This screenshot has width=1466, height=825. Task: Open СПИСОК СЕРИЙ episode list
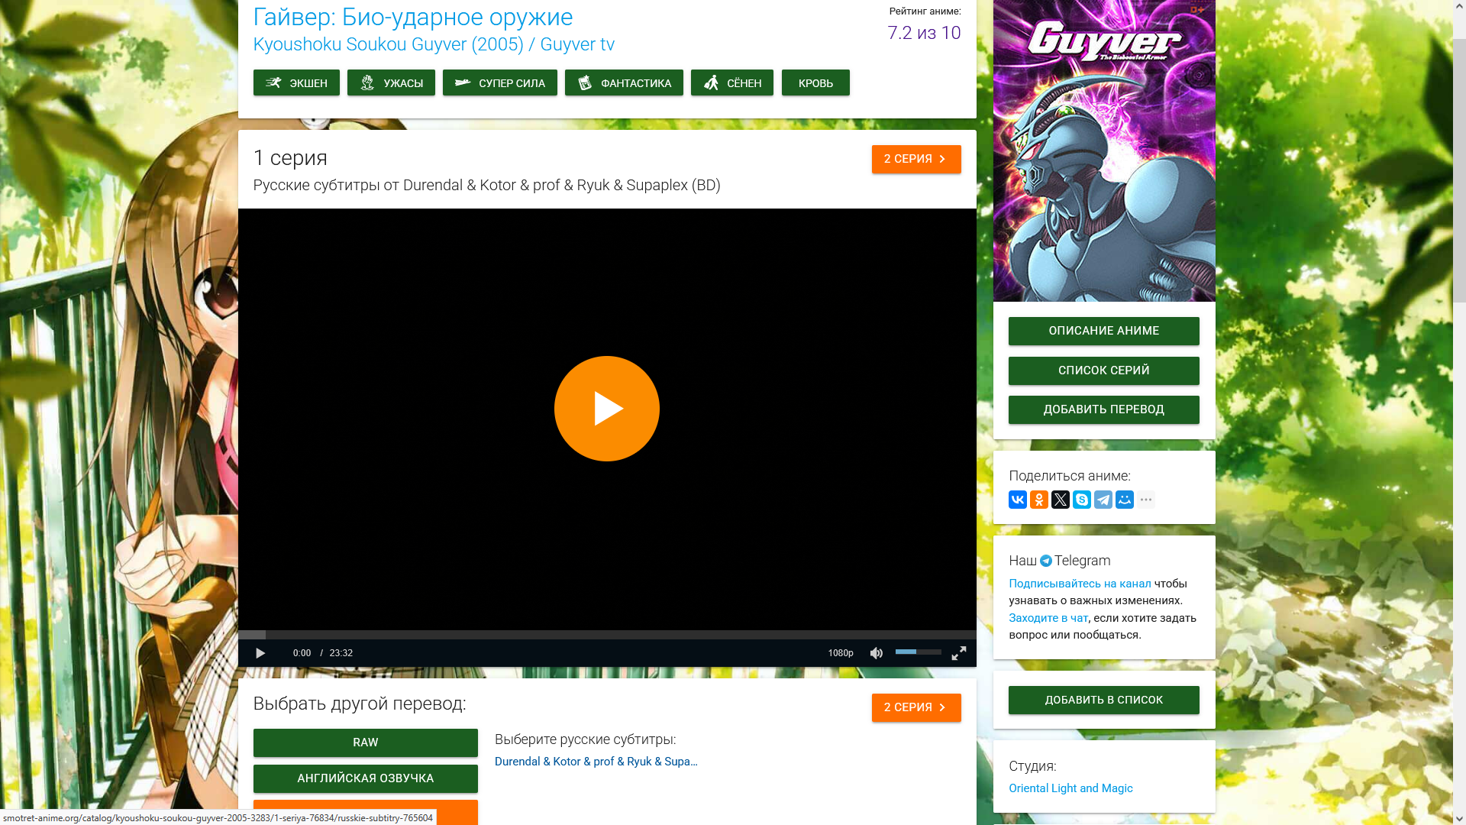tap(1104, 370)
